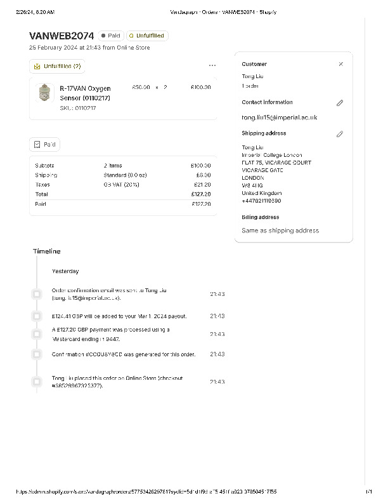This screenshot has width=388, height=503.
Task: Open the R-17VAN Oxygen Sensor (0110217) product link
Action: [x=84, y=93]
